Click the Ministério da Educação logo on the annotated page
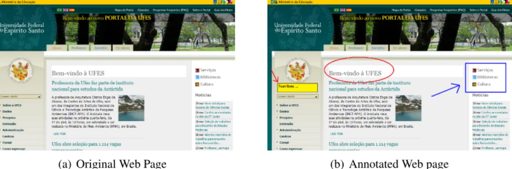Image resolution: width=512 pixels, height=169 pixels. coord(274,2)
